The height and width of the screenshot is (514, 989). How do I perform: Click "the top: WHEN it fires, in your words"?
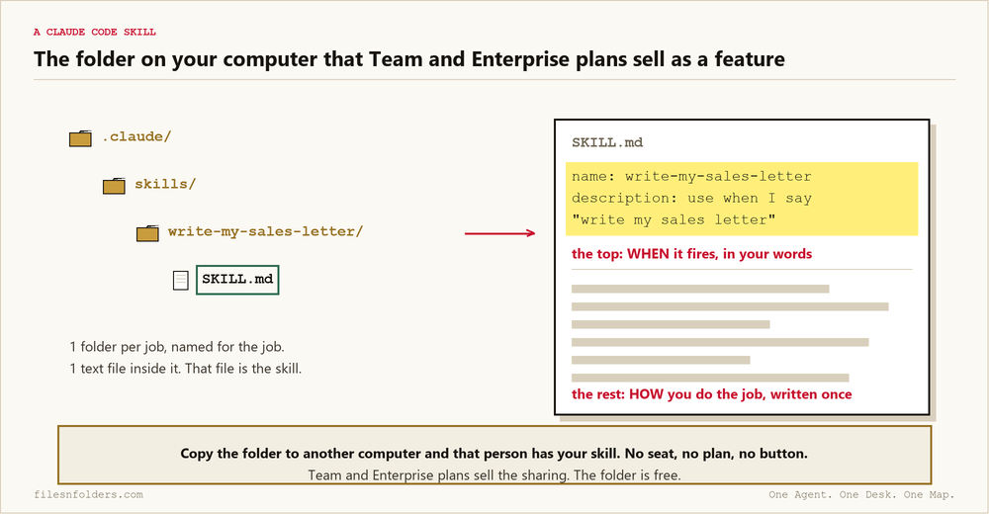692,254
